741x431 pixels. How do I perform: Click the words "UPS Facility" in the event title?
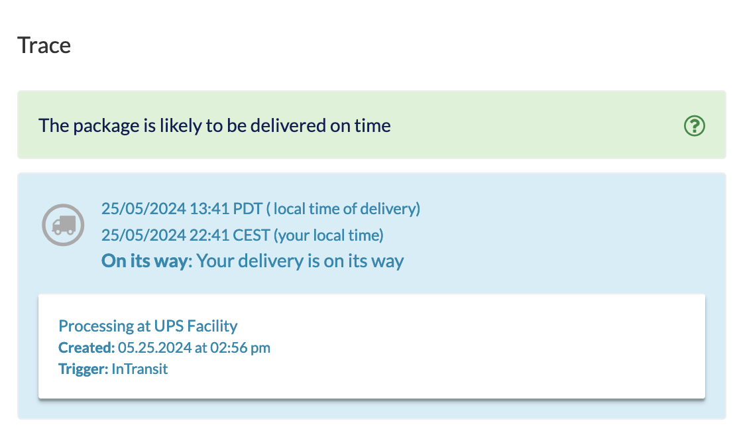196,326
